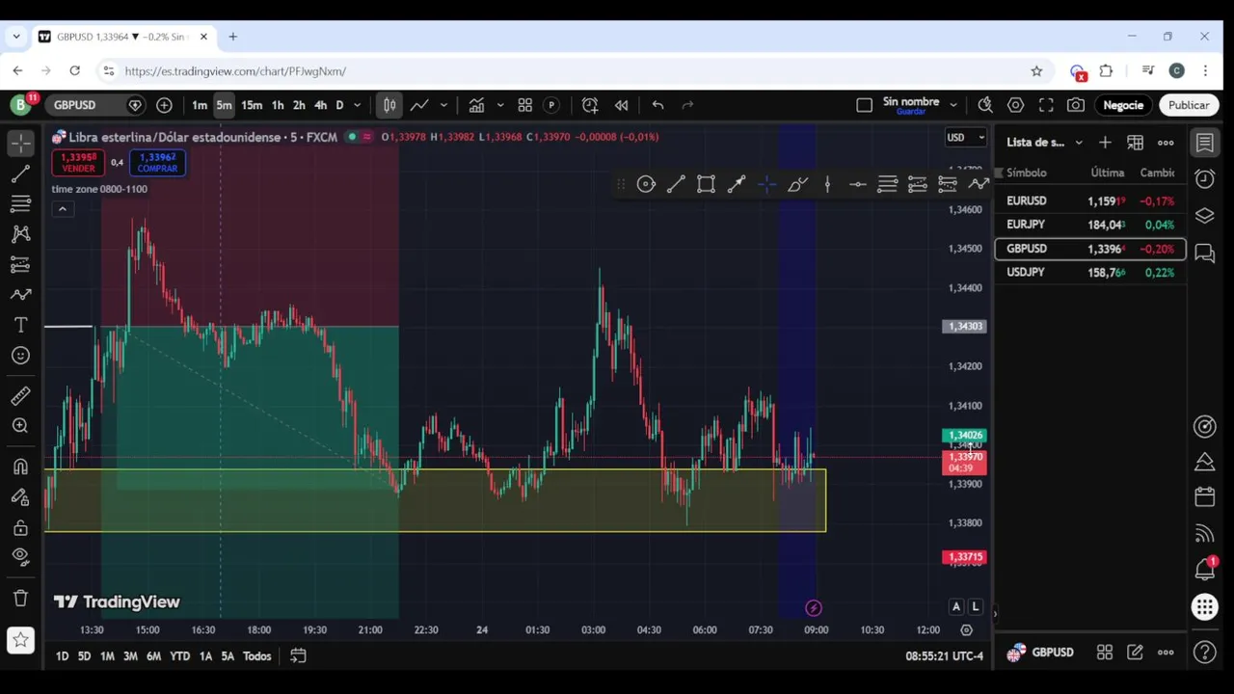Open the alerts clock panel
Image resolution: width=1234 pixels, height=694 pixels.
click(x=1204, y=179)
